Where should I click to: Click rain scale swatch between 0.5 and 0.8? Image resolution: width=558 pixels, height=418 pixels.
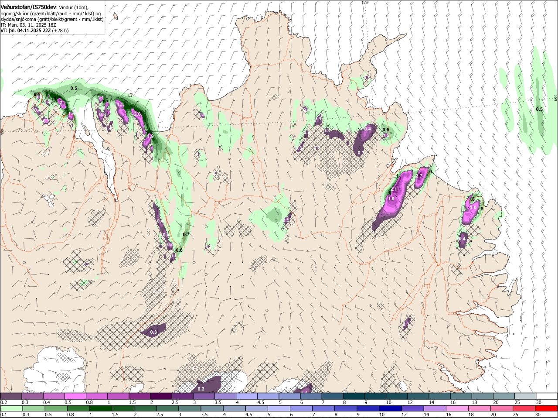56,408
